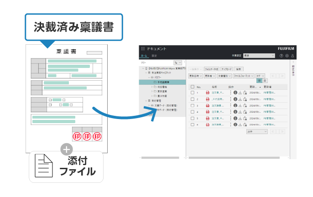Tick the checkbox for row 3
Viewport: 313px width, 197px height.
[193, 105]
